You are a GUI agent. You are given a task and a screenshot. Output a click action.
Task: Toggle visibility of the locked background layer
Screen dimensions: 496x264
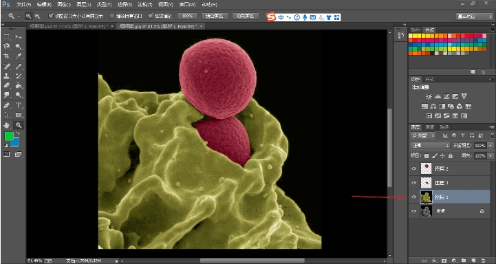(x=413, y=211)
